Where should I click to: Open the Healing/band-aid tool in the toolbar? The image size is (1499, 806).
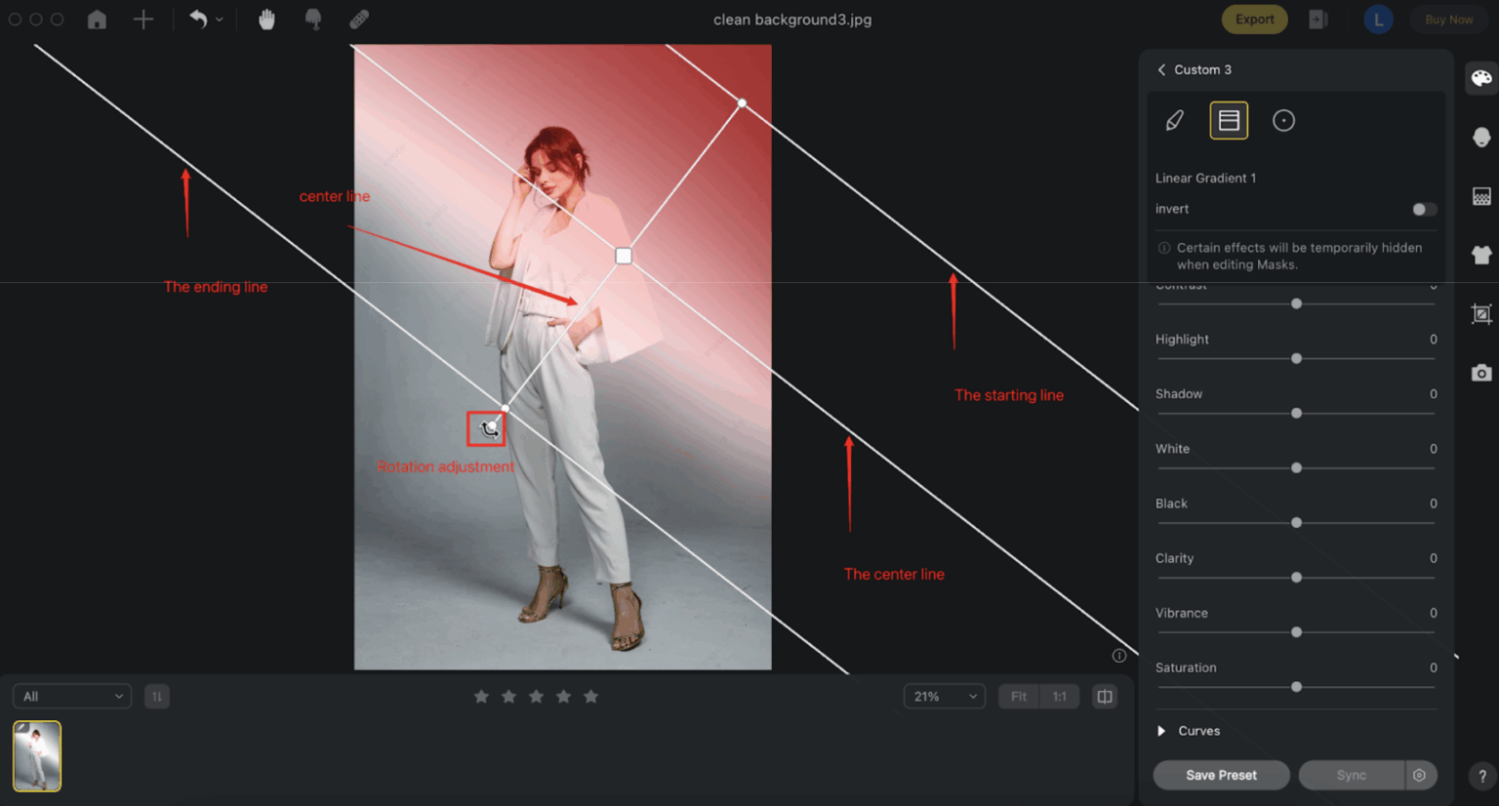358,19
